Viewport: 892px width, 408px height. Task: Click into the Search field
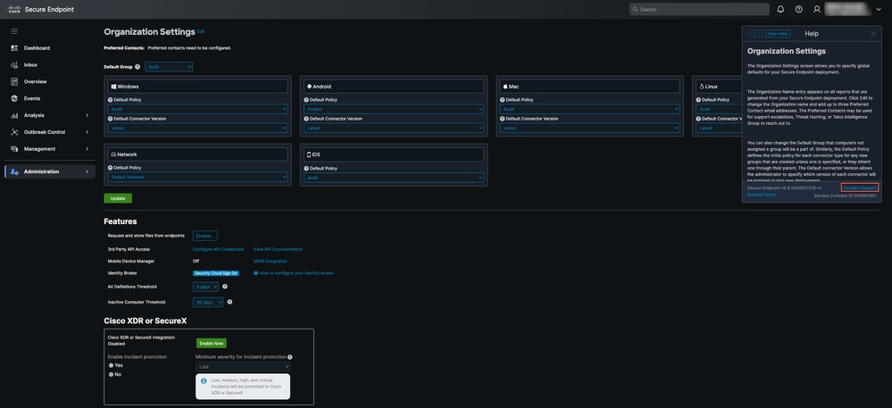[699, 9]
